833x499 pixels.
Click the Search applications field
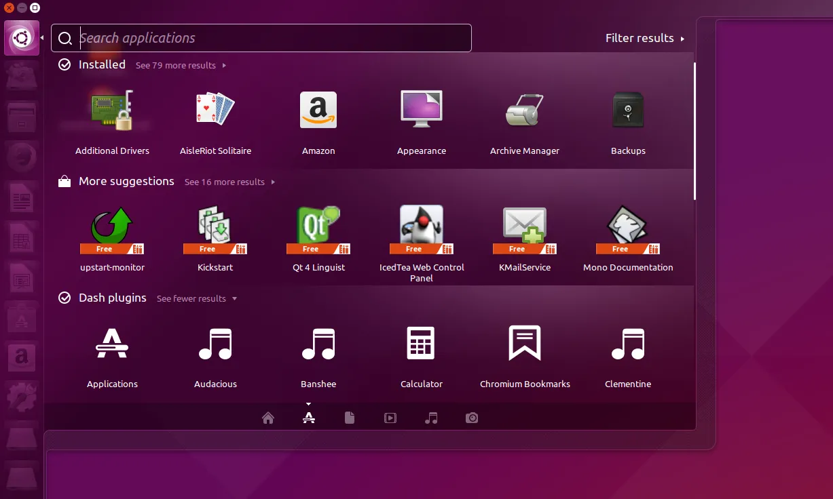pos(261,38)
